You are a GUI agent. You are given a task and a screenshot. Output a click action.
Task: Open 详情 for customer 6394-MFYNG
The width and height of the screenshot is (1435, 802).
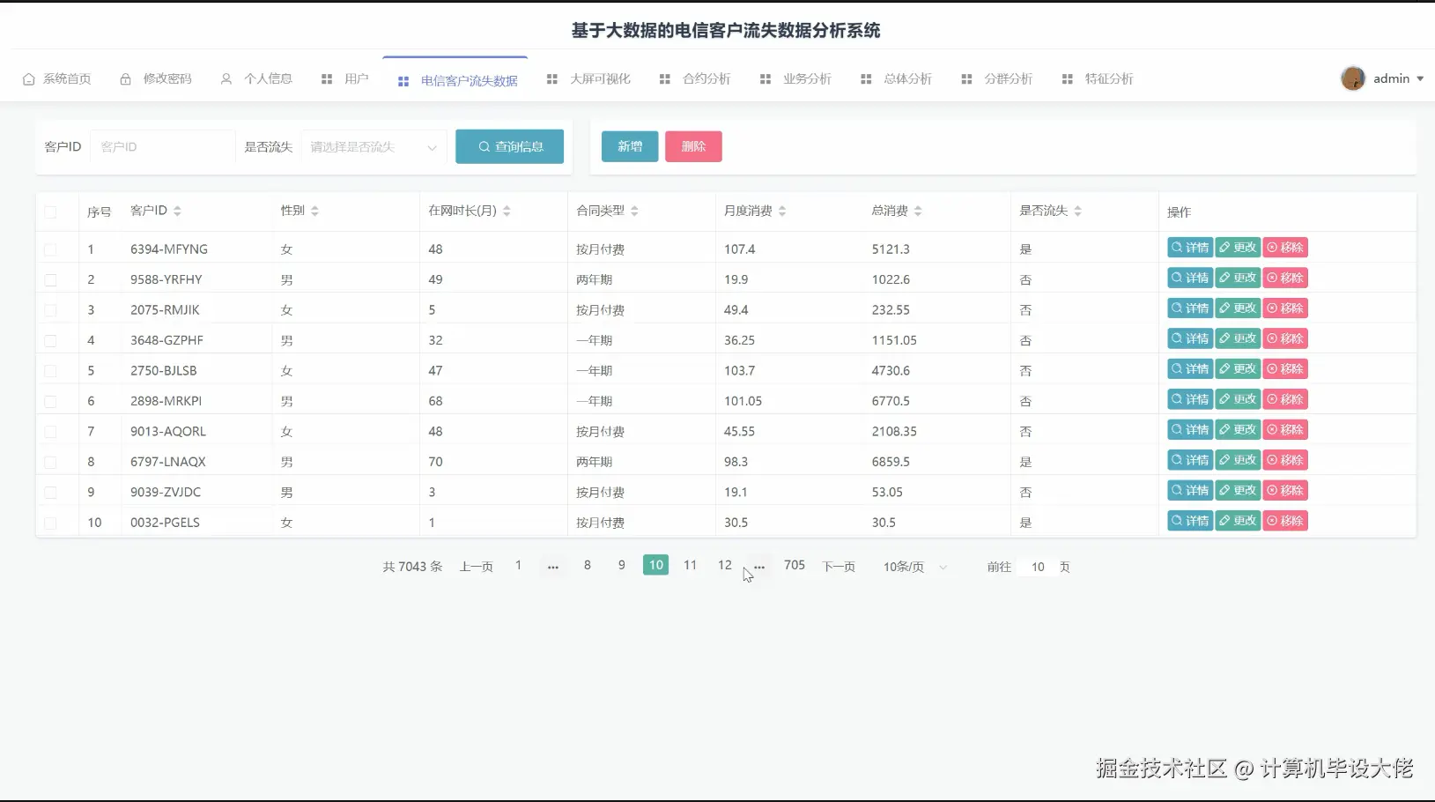[x=1189, y=247]
